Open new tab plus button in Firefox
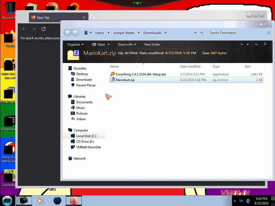Viewport: 275px width, 206px height. (x=94, y=18)
